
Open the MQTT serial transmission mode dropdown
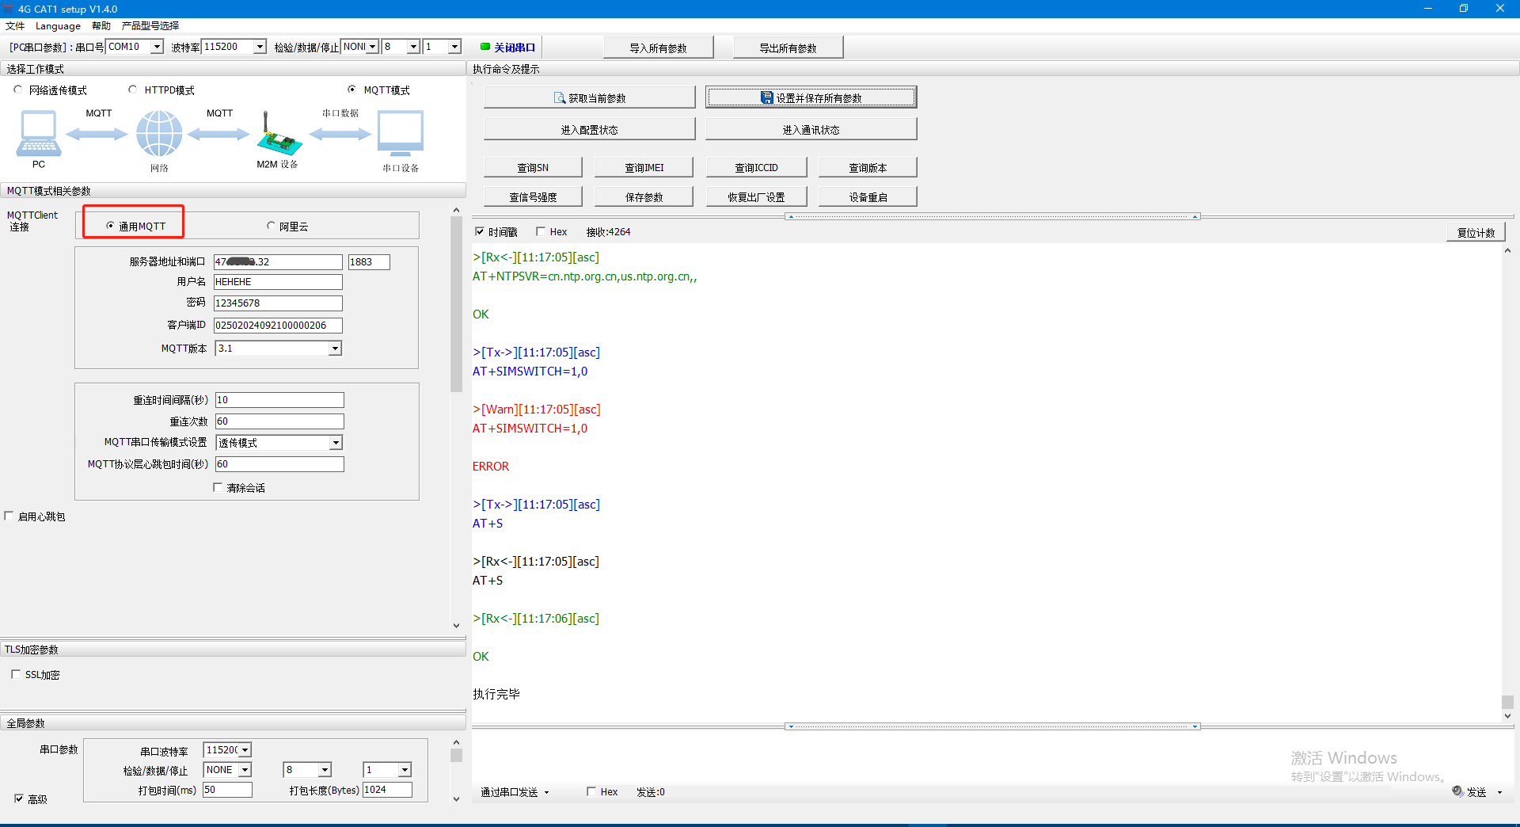336,443
